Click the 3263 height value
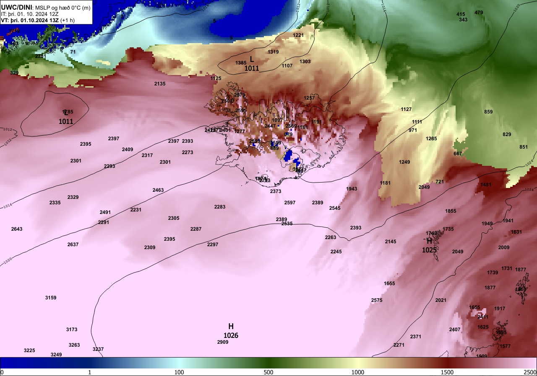This screenshot has width=537, height=376. click(74, 345)
